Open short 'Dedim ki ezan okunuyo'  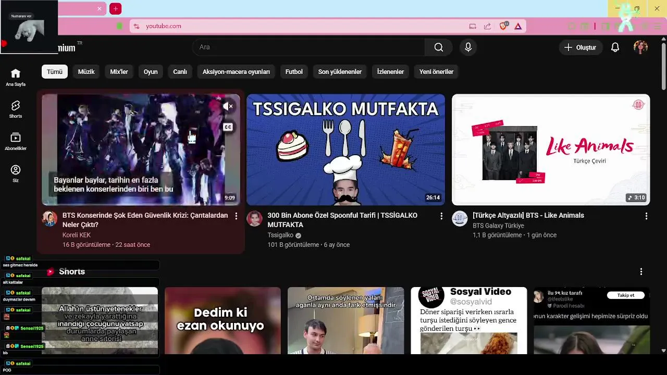click(x=223, y=320)
